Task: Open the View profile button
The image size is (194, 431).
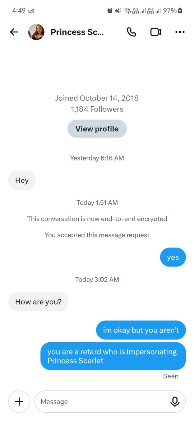Action: 97,129
